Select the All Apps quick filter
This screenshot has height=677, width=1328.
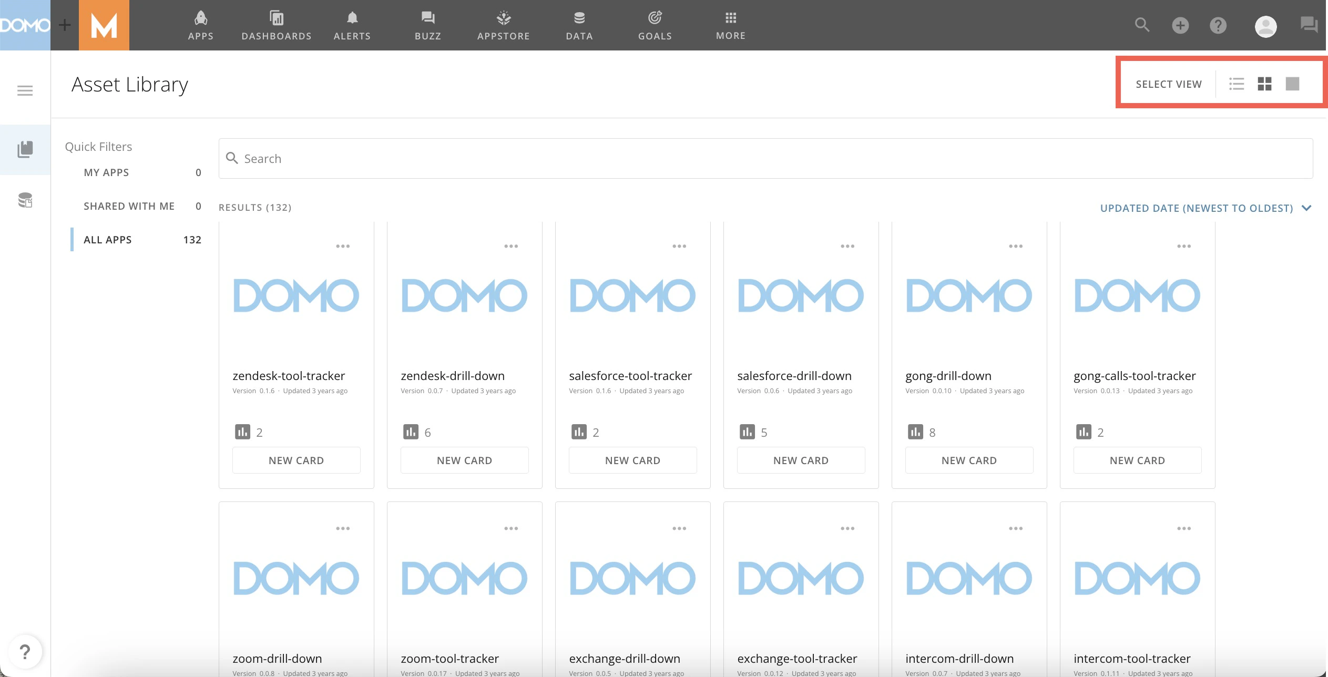[x=142, y=240]
